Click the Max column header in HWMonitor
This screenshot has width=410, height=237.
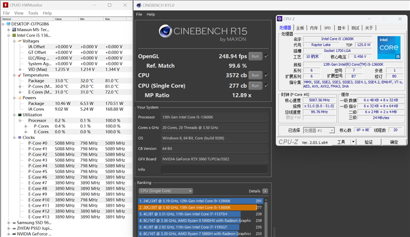[115, 19]
